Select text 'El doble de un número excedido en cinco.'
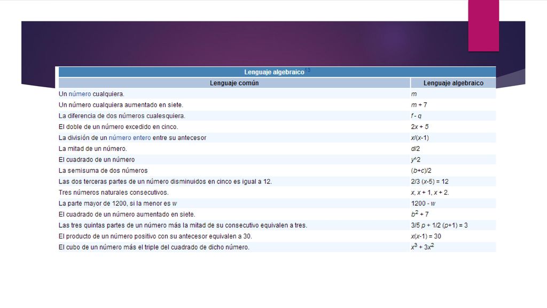 [118, 127]
